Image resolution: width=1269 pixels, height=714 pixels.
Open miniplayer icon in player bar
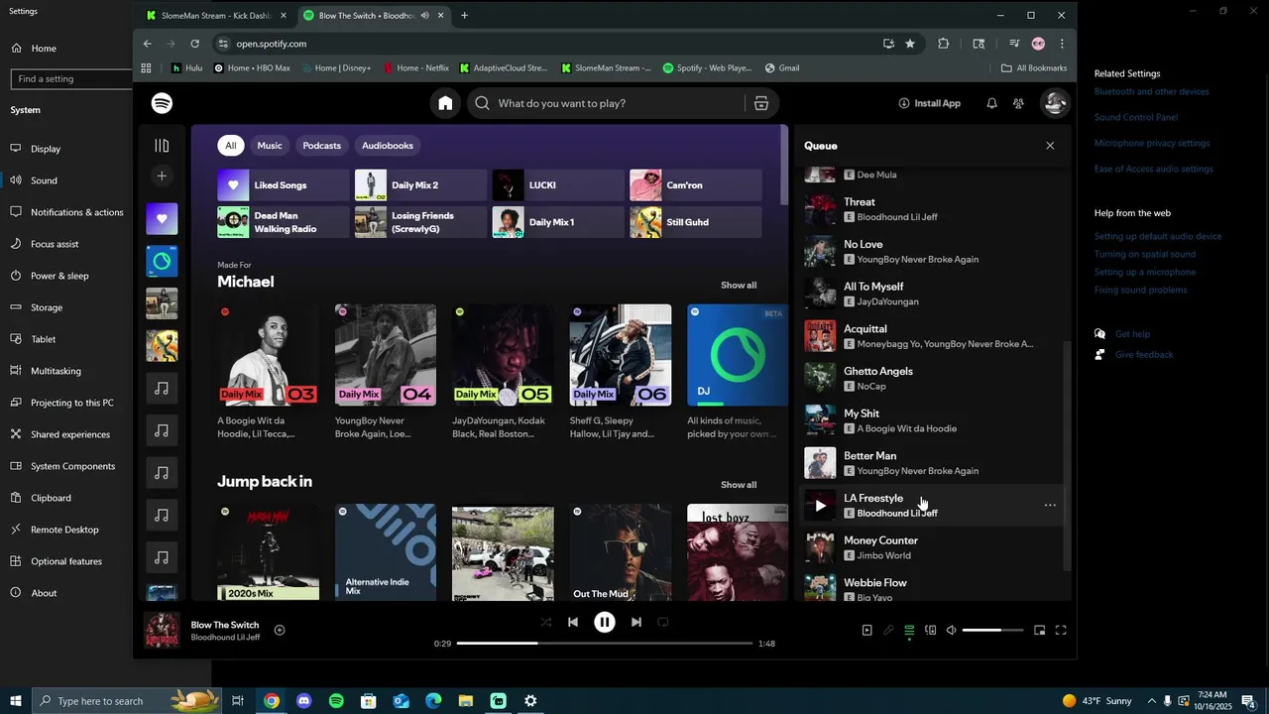(1039, 630)
